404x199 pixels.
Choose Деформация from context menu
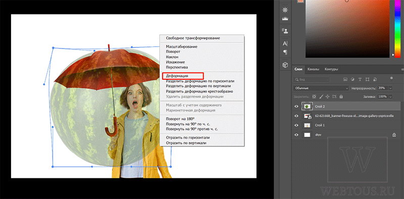[x=177, y=76]
